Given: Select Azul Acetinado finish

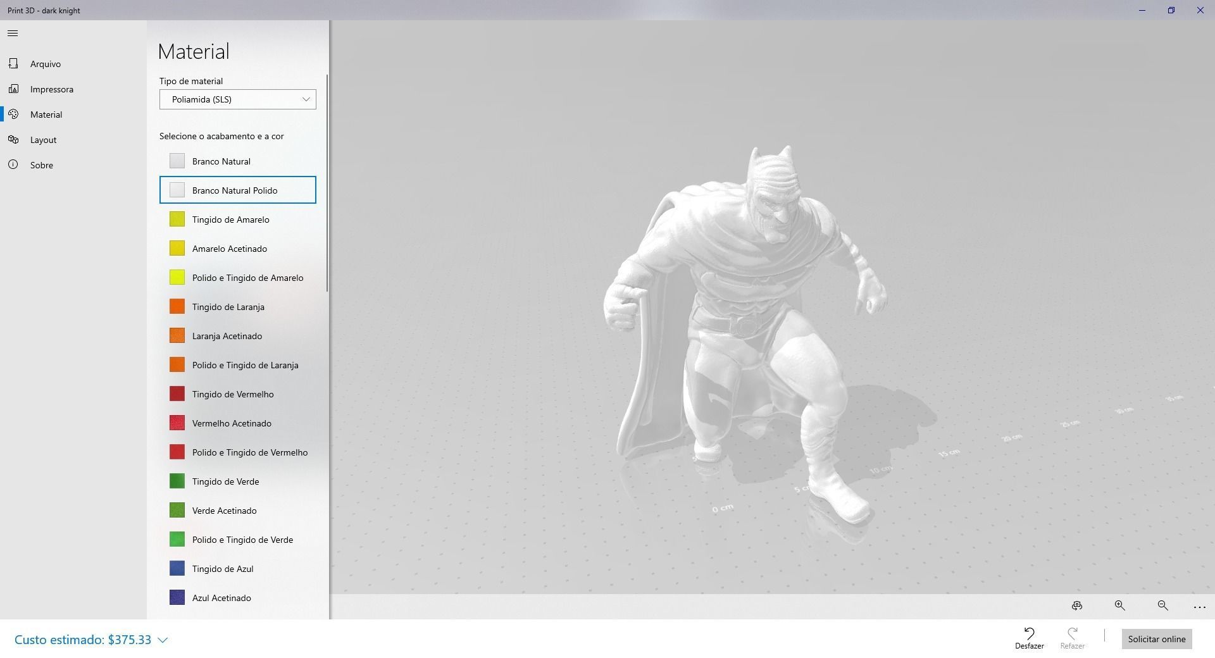Looking at the screenshot, I should pyautogui.click(x=238, y=598).
